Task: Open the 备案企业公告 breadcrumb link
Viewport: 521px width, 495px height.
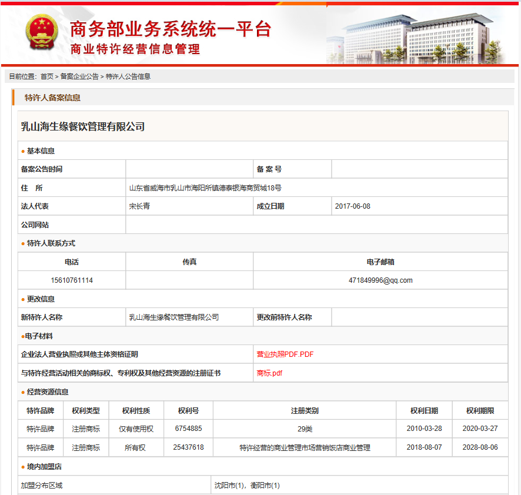Action: (x=79, y=76)
